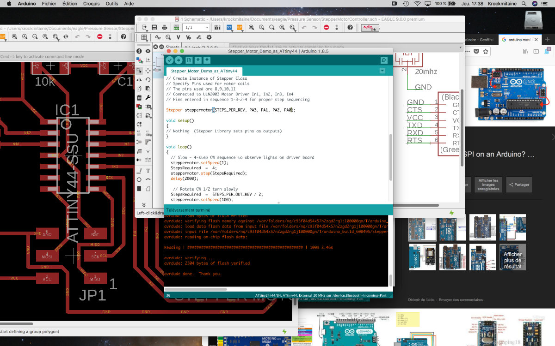The height and width of the screenshot is (346, 555).
Task: Select the 'arduino' Google browser tab
Action: click(519, 40)
